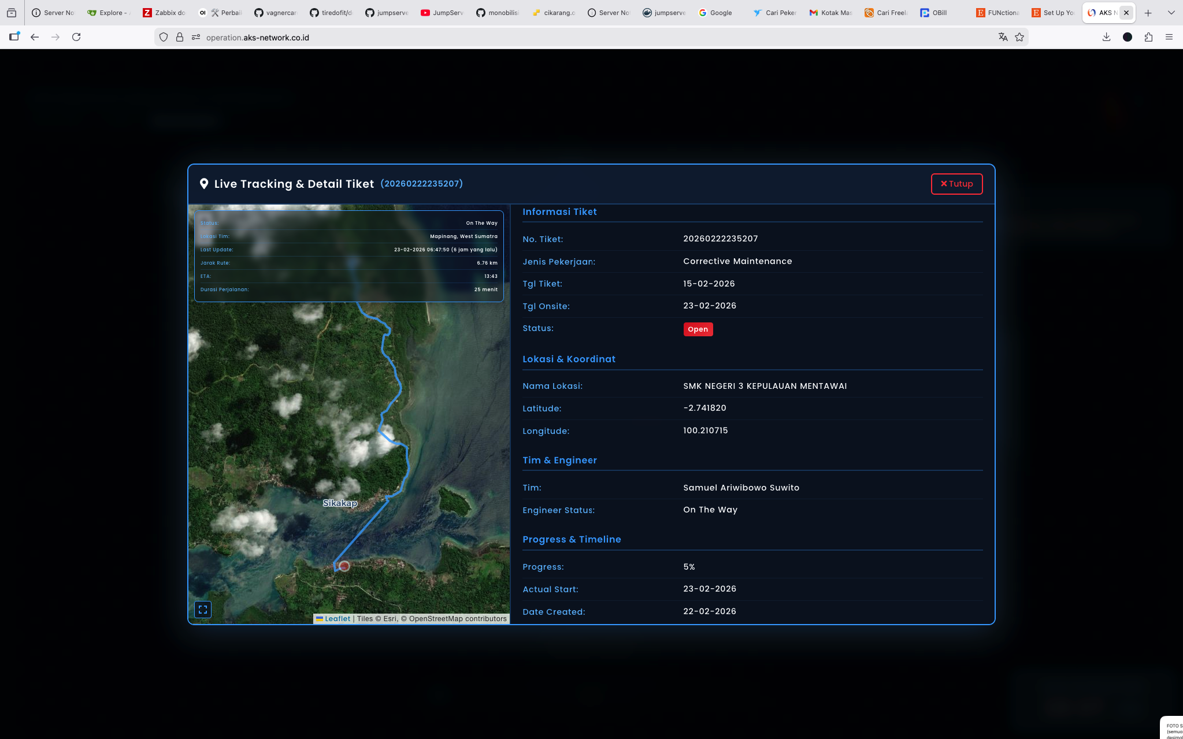
Task: Click the fullscreen map icon
Action: click(x=203, y=610)
